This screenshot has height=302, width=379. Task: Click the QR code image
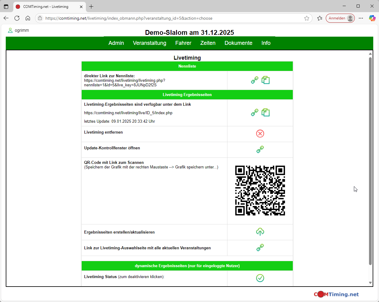point(260,191)
